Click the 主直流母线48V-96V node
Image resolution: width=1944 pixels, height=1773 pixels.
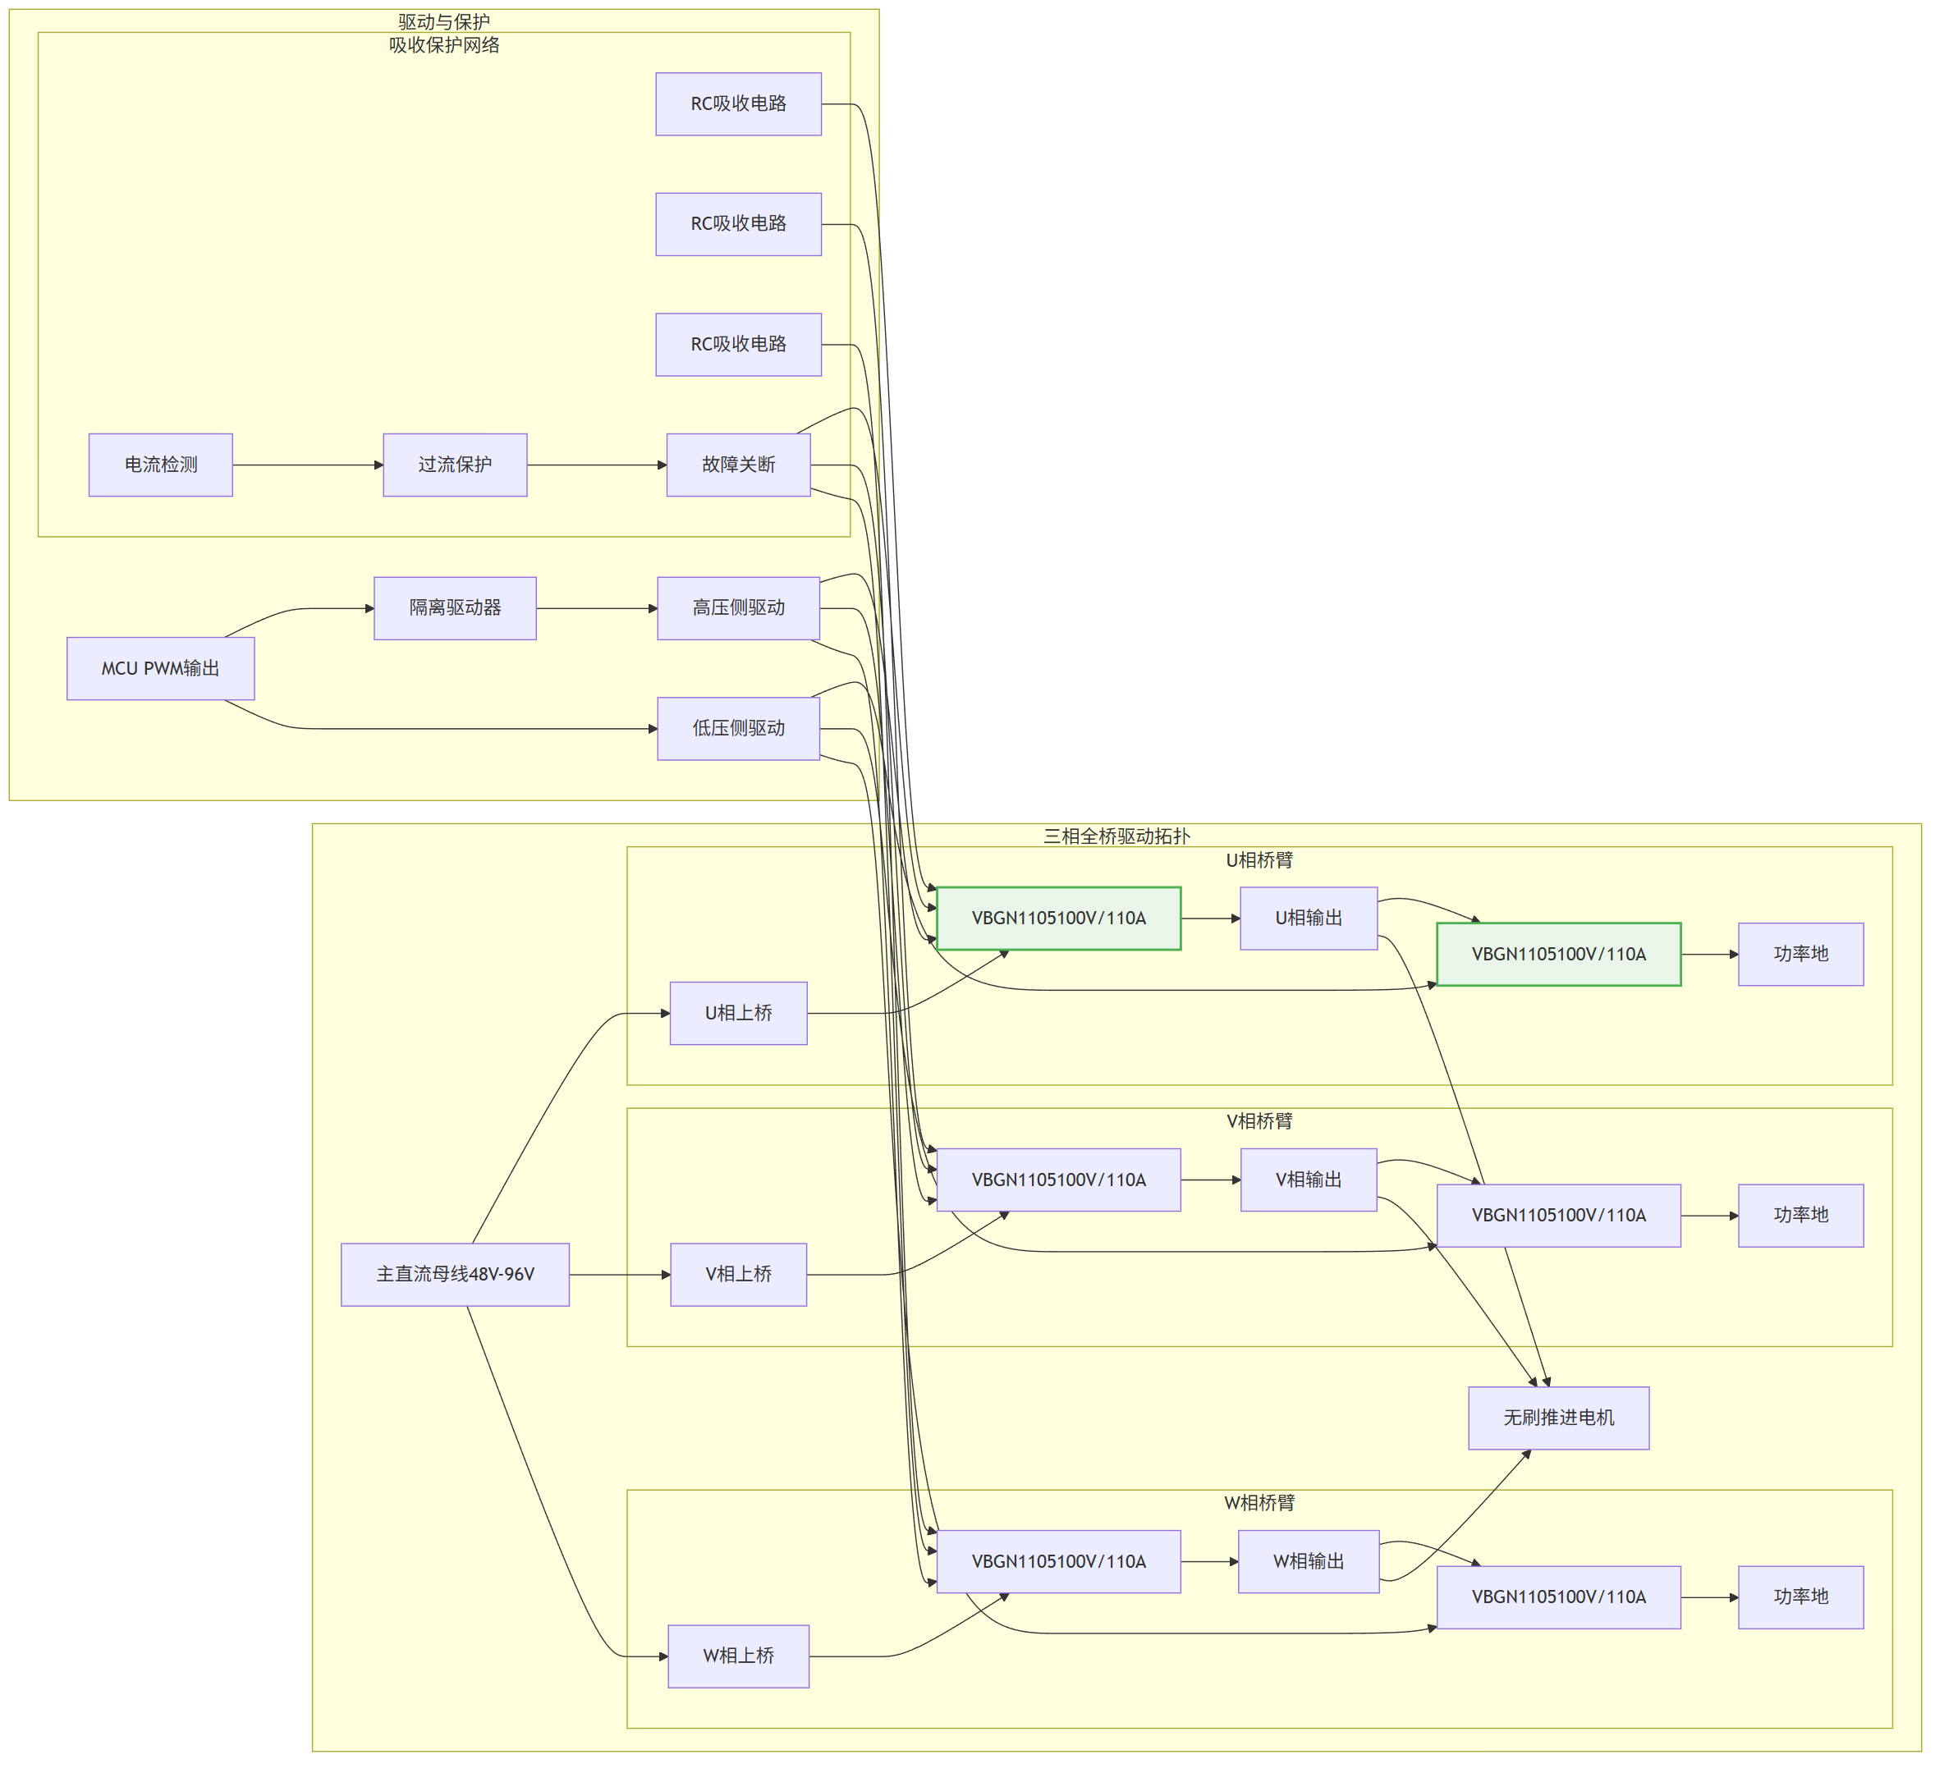click(455, 1276)
